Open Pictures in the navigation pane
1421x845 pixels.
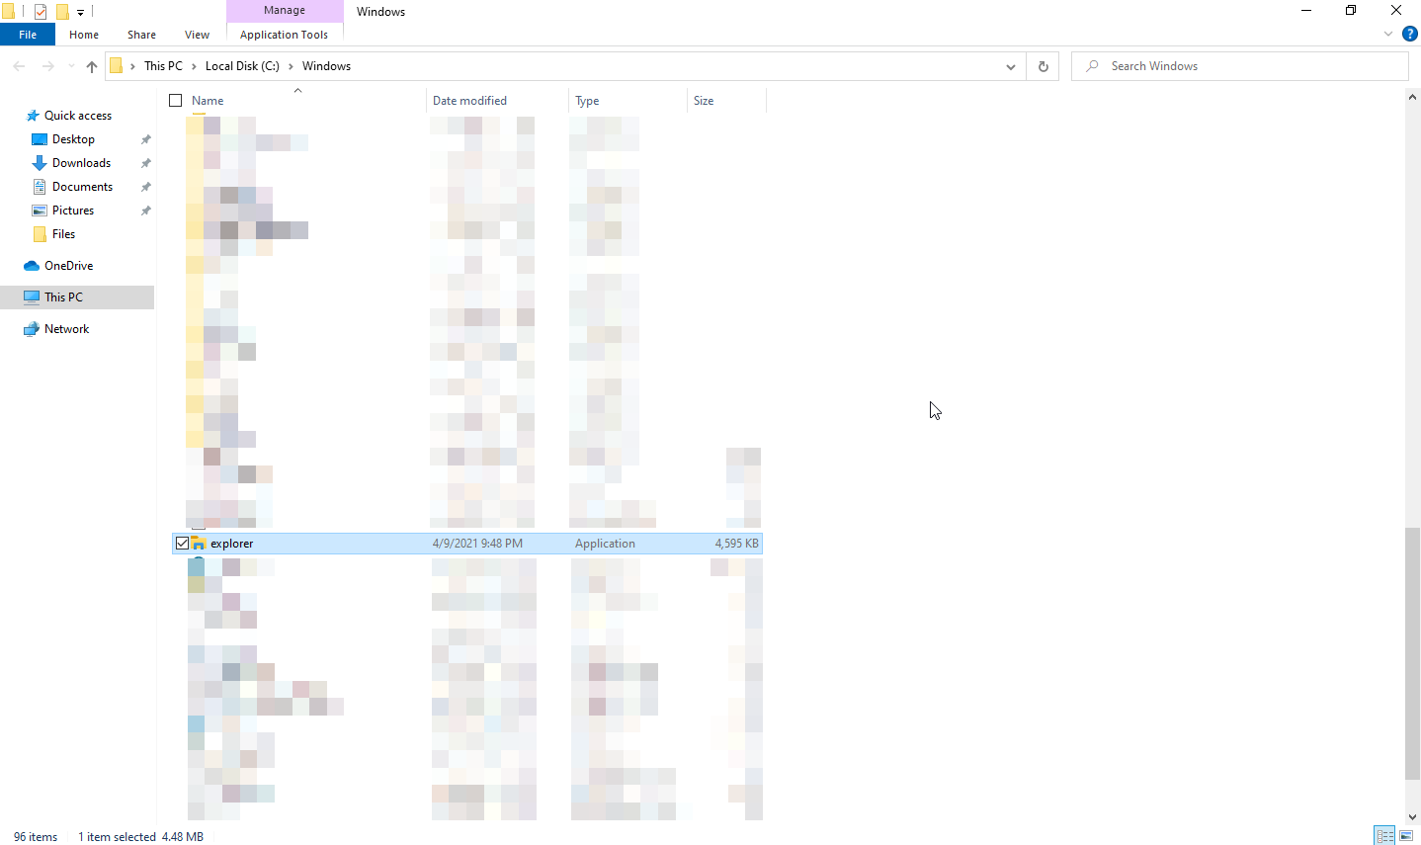click(73, 211)
